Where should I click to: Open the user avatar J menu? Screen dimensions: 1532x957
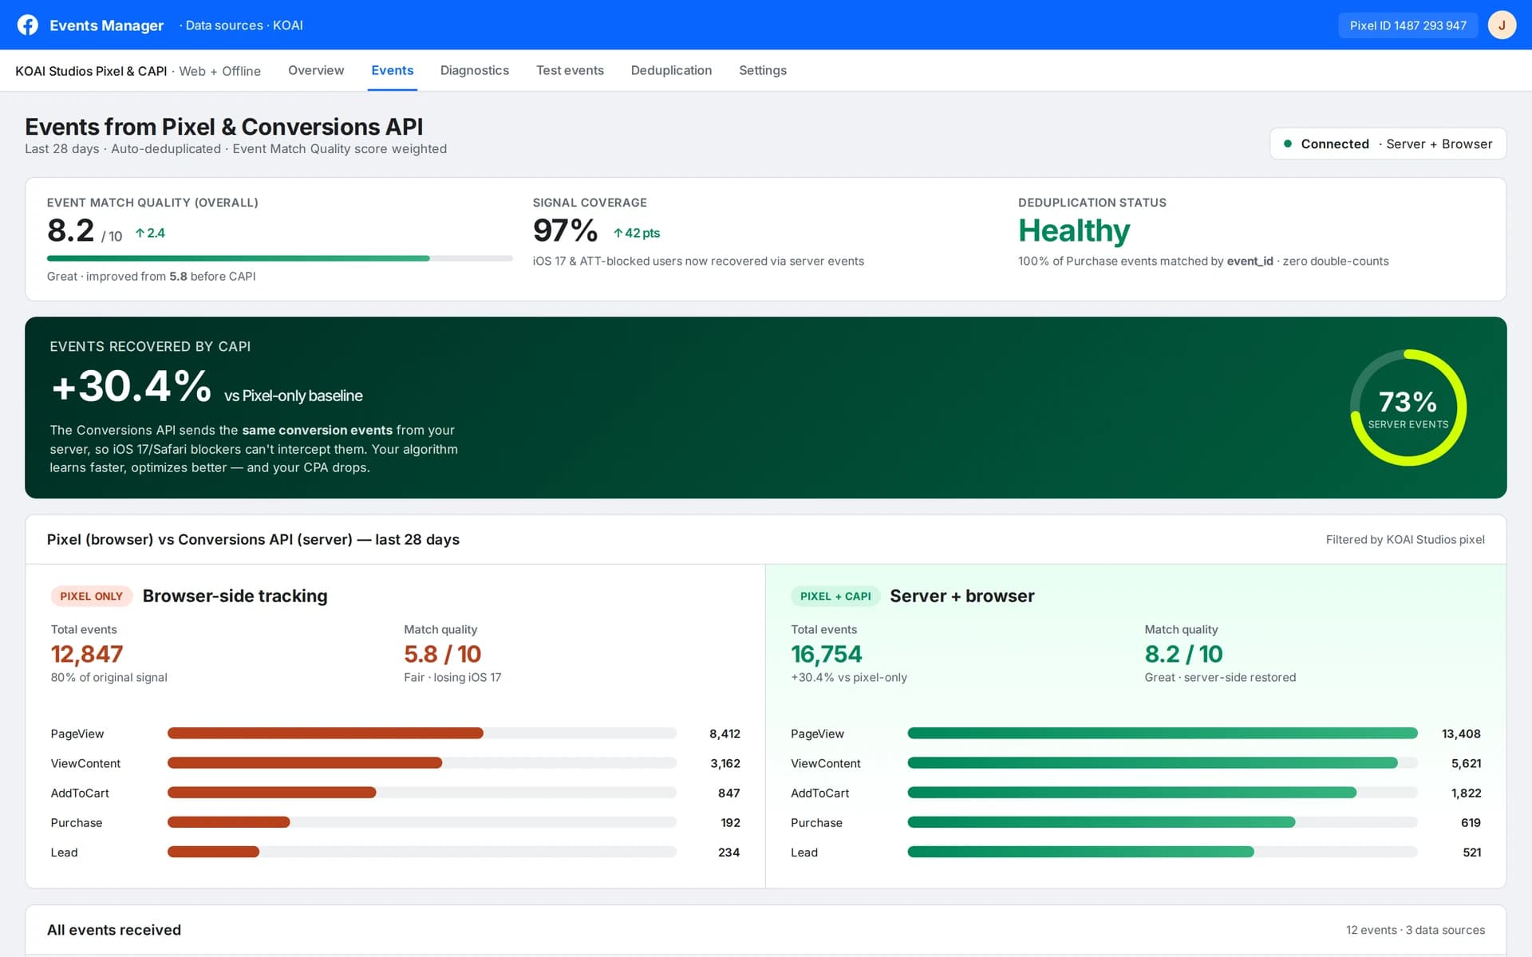coord(1502,25)
